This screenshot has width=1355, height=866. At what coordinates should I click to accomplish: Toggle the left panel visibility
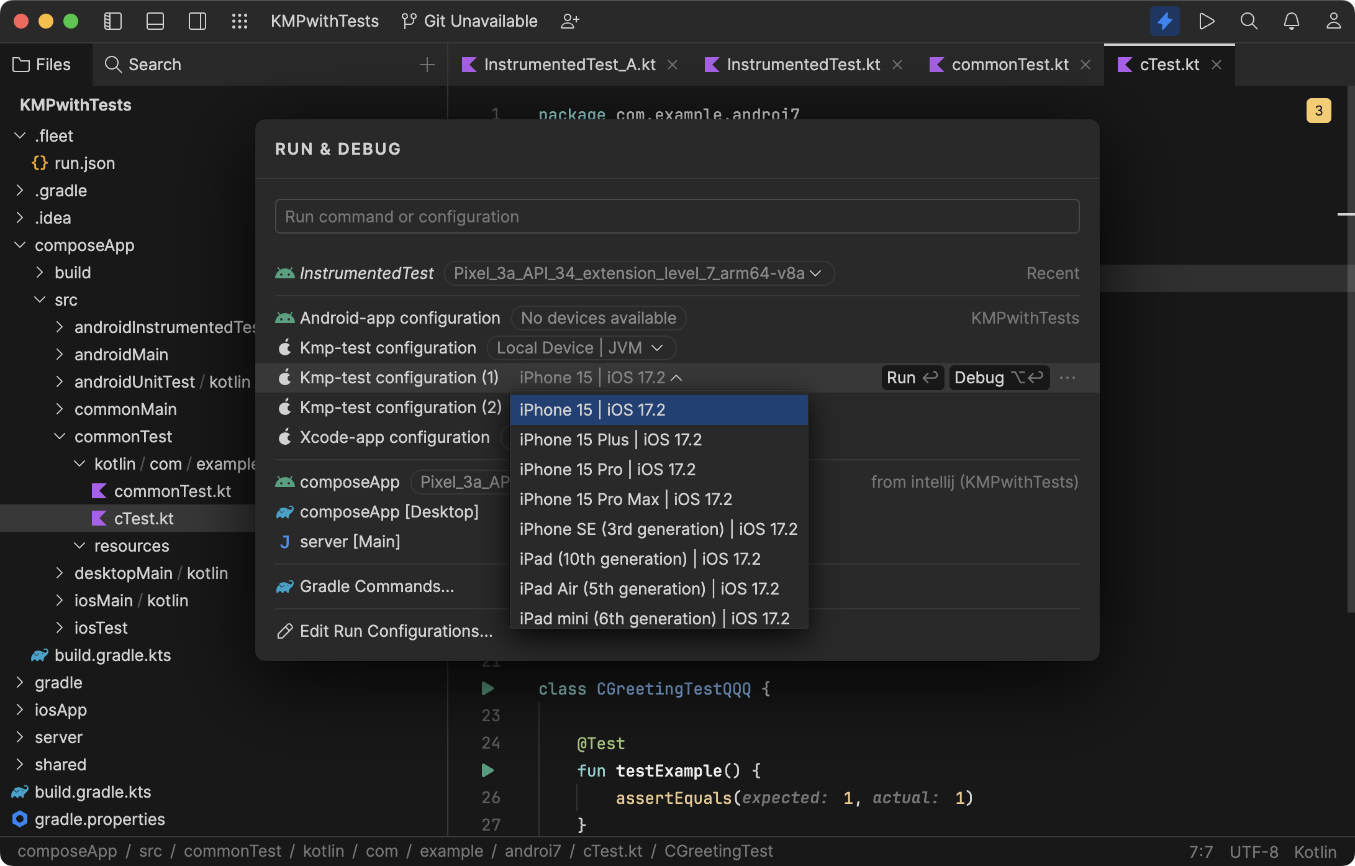(x=112, y=21)
